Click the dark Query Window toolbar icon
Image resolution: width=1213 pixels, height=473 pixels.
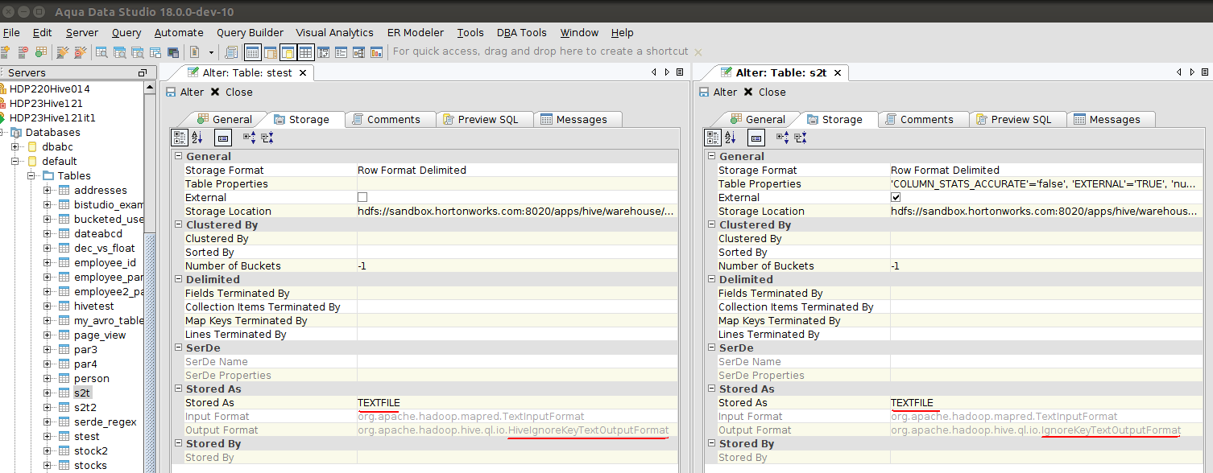173,52
